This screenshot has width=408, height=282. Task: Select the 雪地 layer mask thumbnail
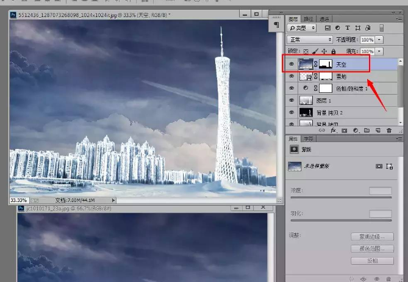pyautogui.click(x=326, y=76)
